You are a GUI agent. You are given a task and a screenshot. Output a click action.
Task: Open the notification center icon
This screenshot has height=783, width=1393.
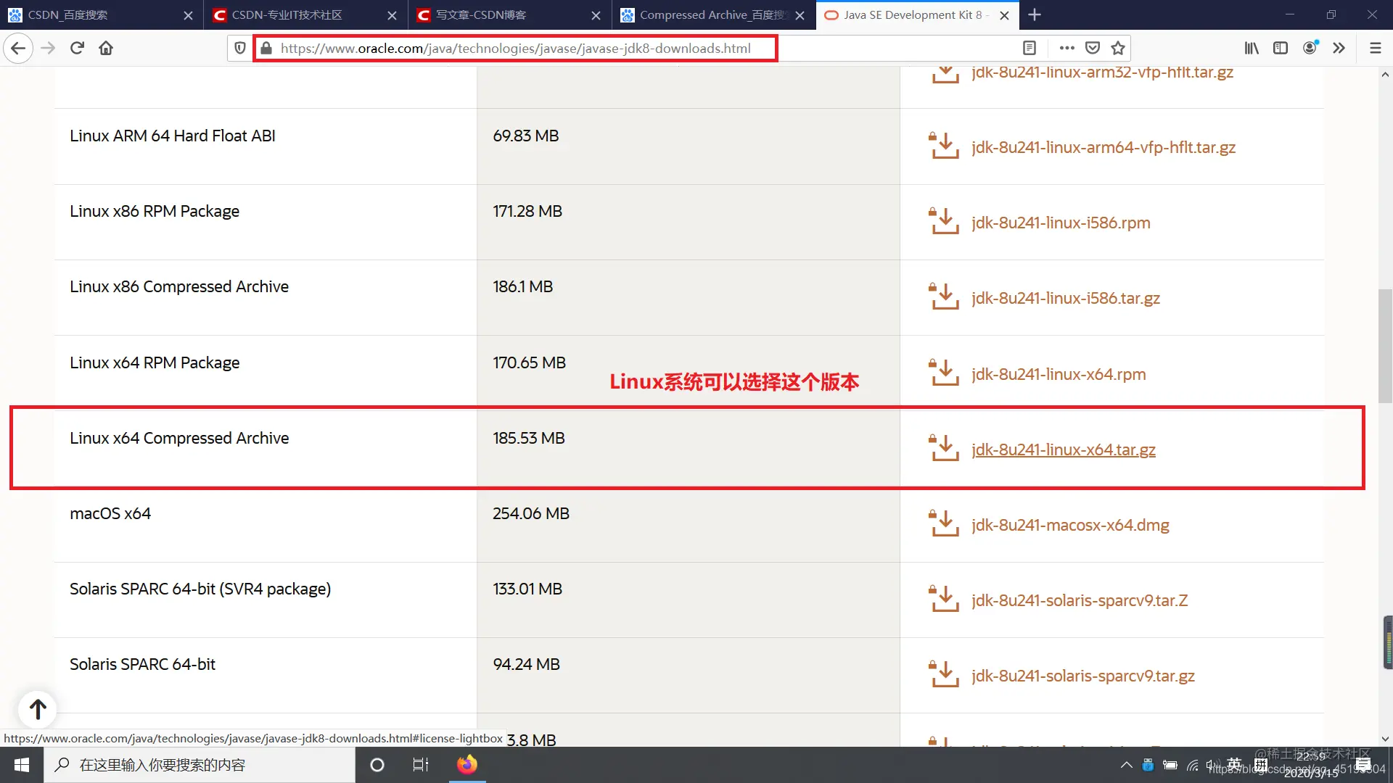pyautogui.click(x=1363, y=765)
